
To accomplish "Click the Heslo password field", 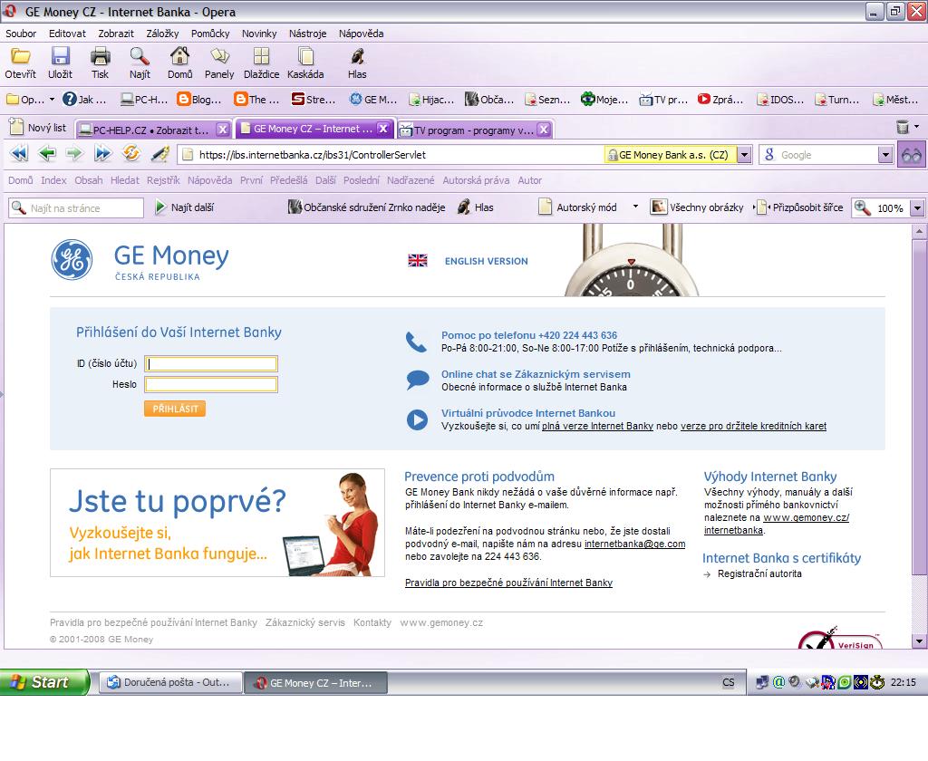I will pyautogui.click(x=211, y=384).
